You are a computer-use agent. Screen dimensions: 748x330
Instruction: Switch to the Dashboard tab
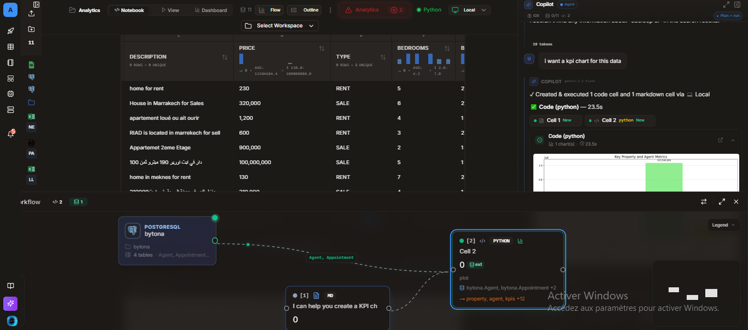click(x=211, y=10)
